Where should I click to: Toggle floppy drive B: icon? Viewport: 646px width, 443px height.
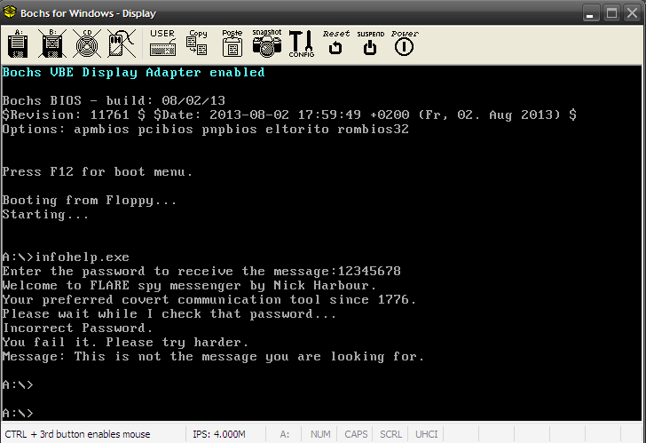tap(52, 44)
